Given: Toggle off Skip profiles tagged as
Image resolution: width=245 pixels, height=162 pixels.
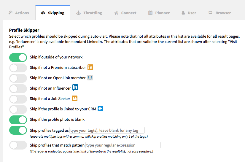Looking at the screenshot, I should pyautogui.click(x=18, y=130).
